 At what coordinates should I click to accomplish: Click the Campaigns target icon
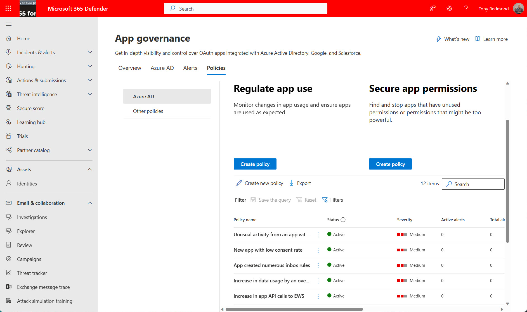(9, 259)
